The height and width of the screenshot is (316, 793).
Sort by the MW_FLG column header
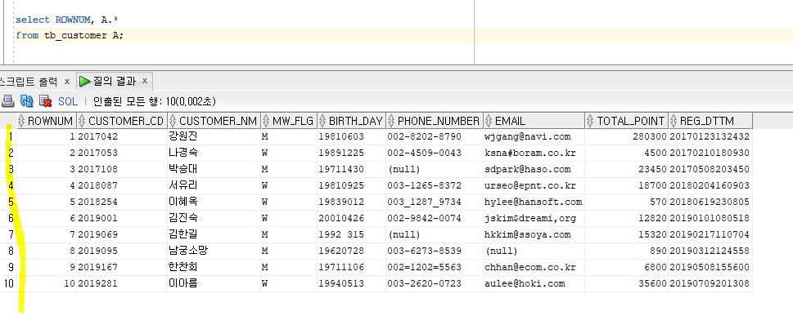pyautogui.click(x=288, y=121)
